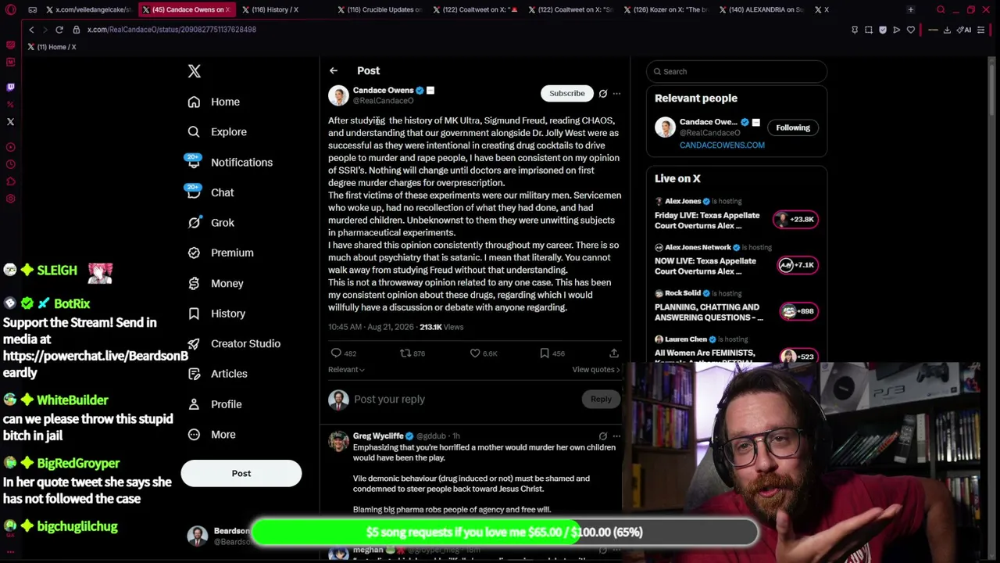Open the 213.1K Views count
1000x563 pixels.
tap(441, 327)
